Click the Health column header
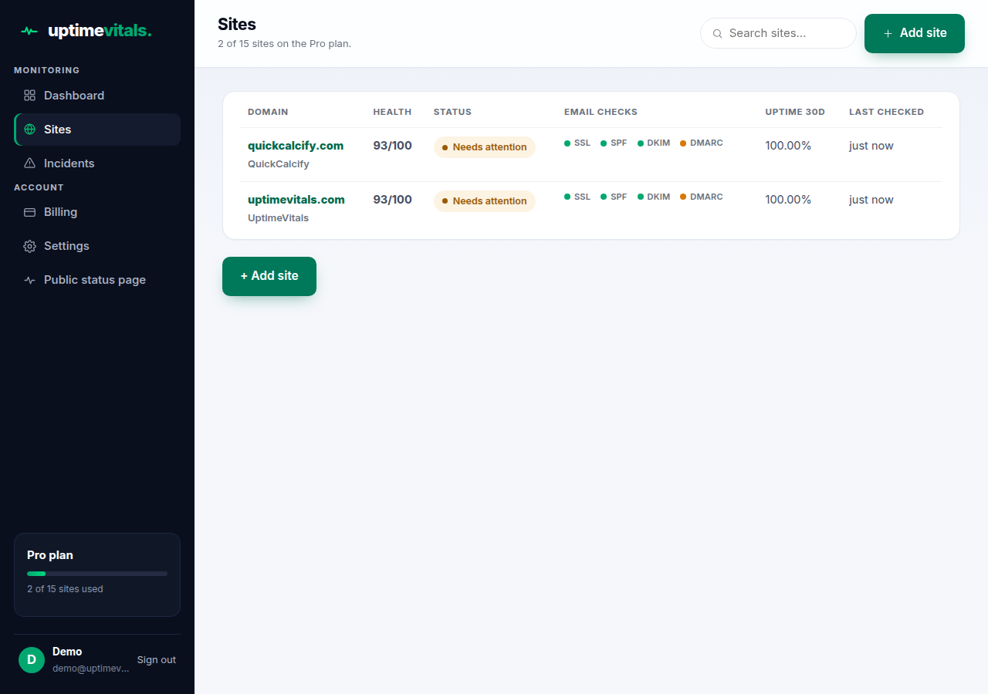The width and height of the screenshot is (988, 694). tap(392, 112)
